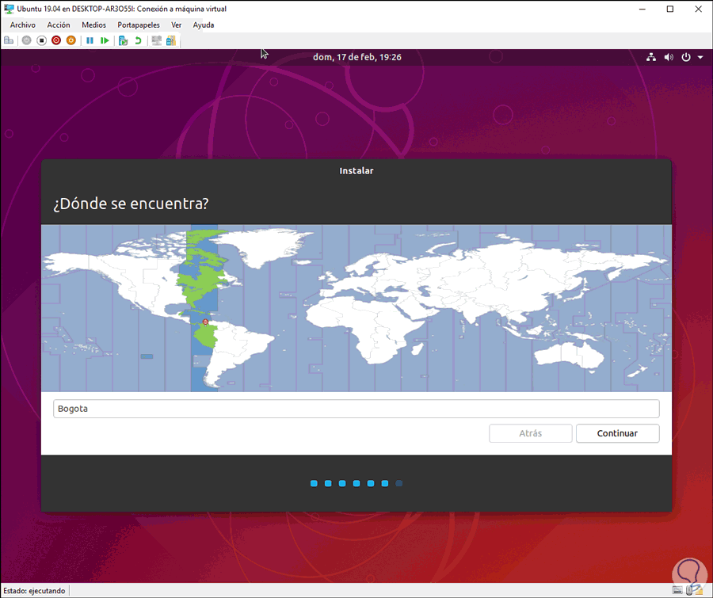This screenshot has width=713, height=598.
Task: Click the orange Save state icon
Action: [x=71, y=40]
